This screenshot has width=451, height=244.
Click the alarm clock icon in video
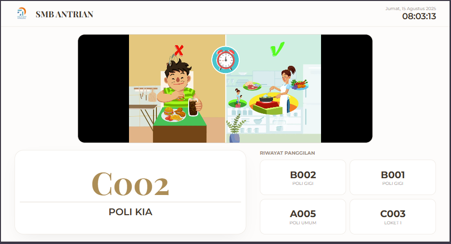tap(225, 60)
